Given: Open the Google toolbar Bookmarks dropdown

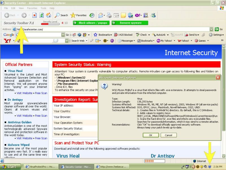Looking at the screenshot, I should click(103, 35).
